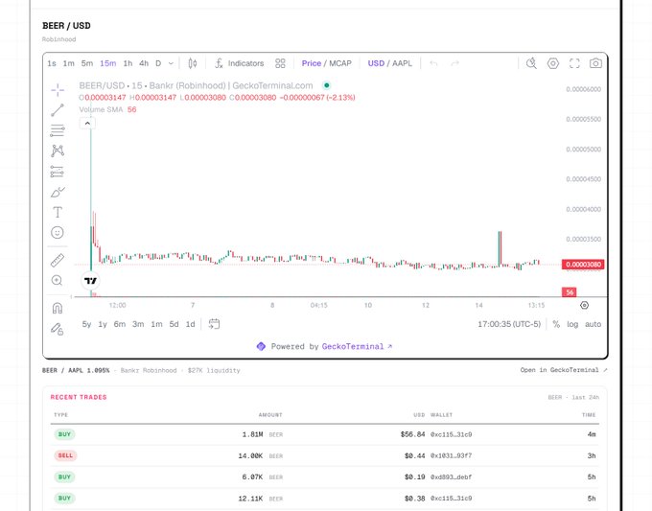Select the crosshair cursor tool

pos(58,90)
